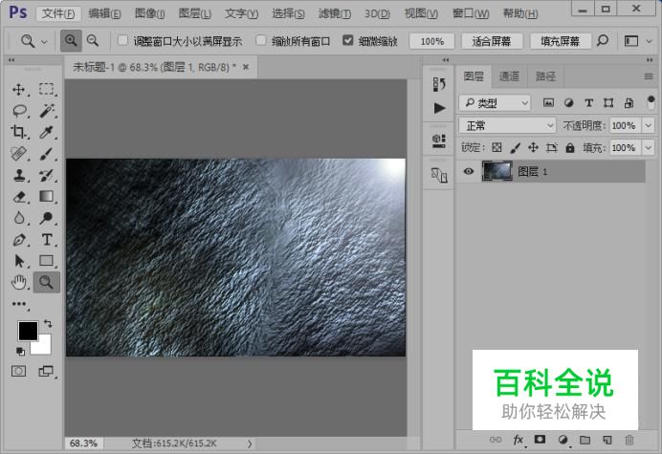This screenshot has height=454, width=662.
Task: Click Zoom In mode in options bar
Action: click(71, 41)
